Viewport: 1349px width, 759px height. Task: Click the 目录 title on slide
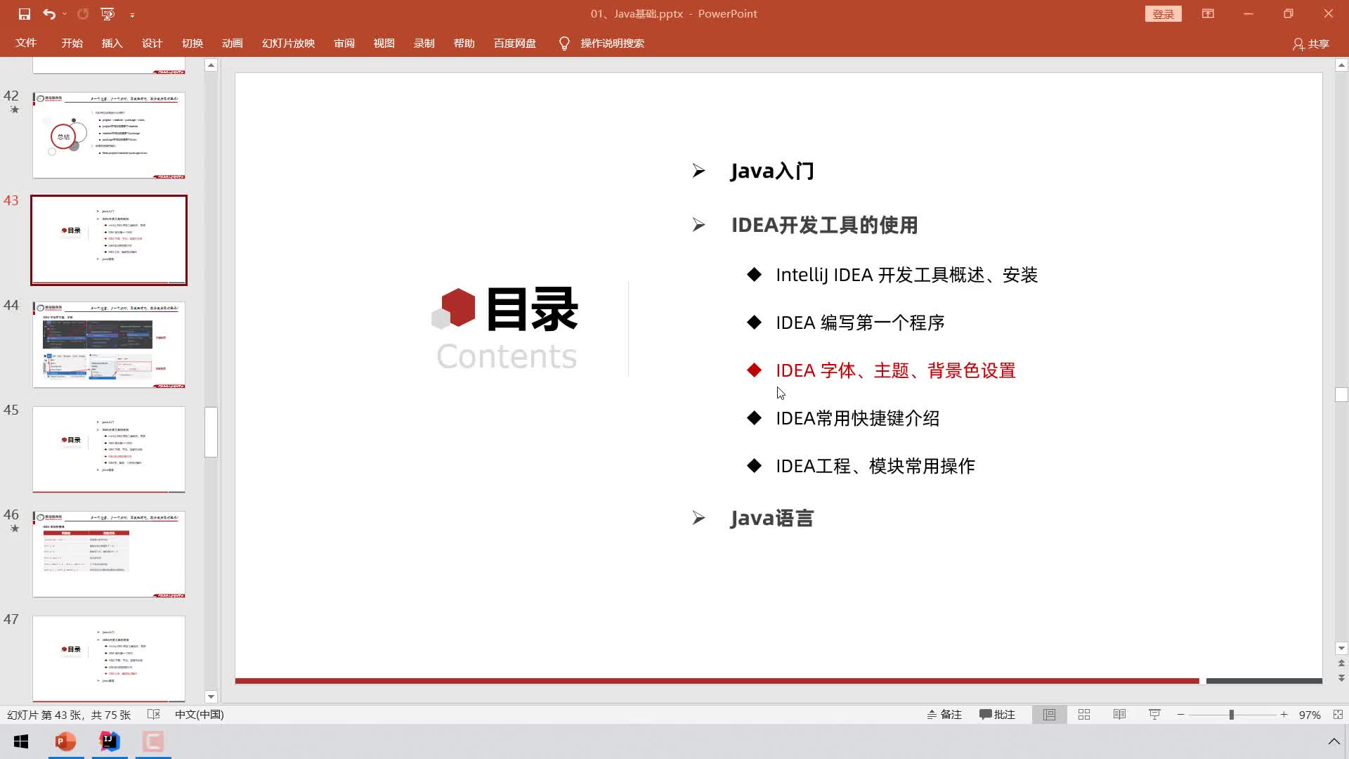tap(532, 309)
